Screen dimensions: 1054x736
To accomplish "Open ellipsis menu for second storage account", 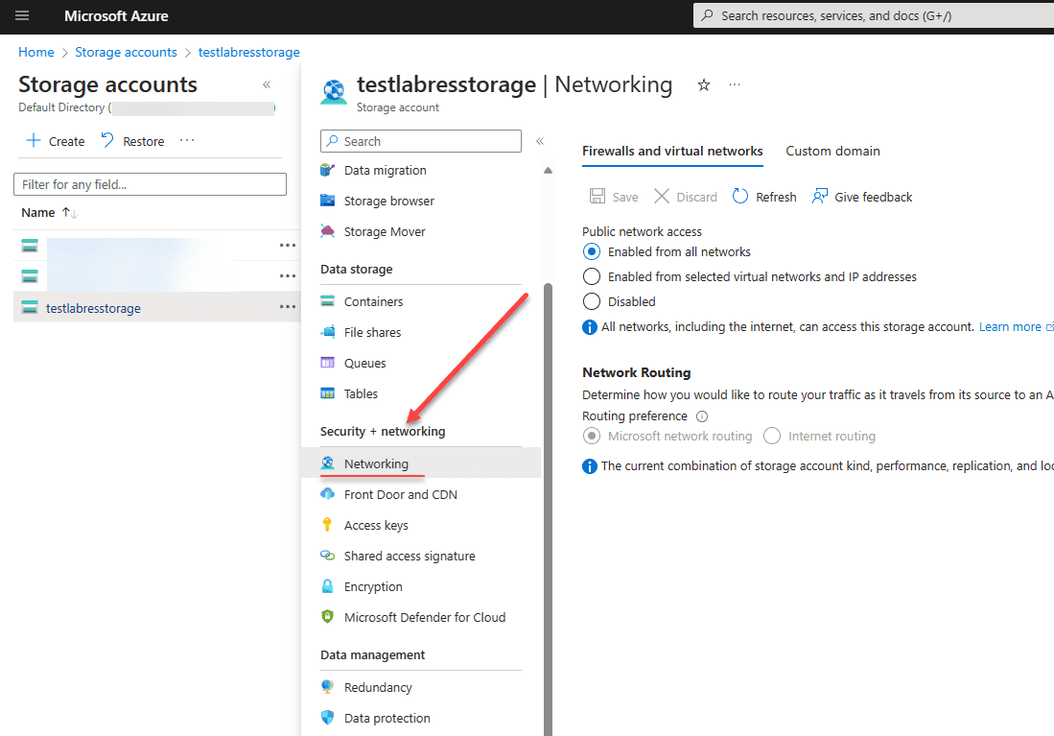I will (288, 275).
